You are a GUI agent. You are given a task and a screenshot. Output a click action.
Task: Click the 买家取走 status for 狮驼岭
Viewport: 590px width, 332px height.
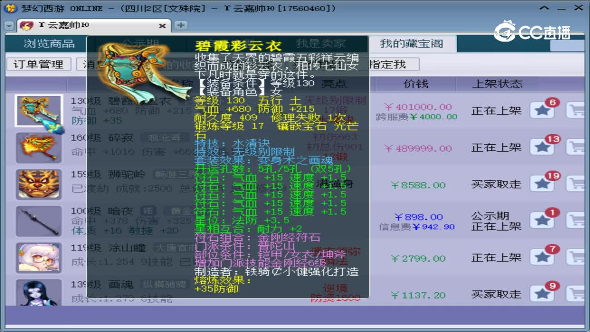[496, 184]
